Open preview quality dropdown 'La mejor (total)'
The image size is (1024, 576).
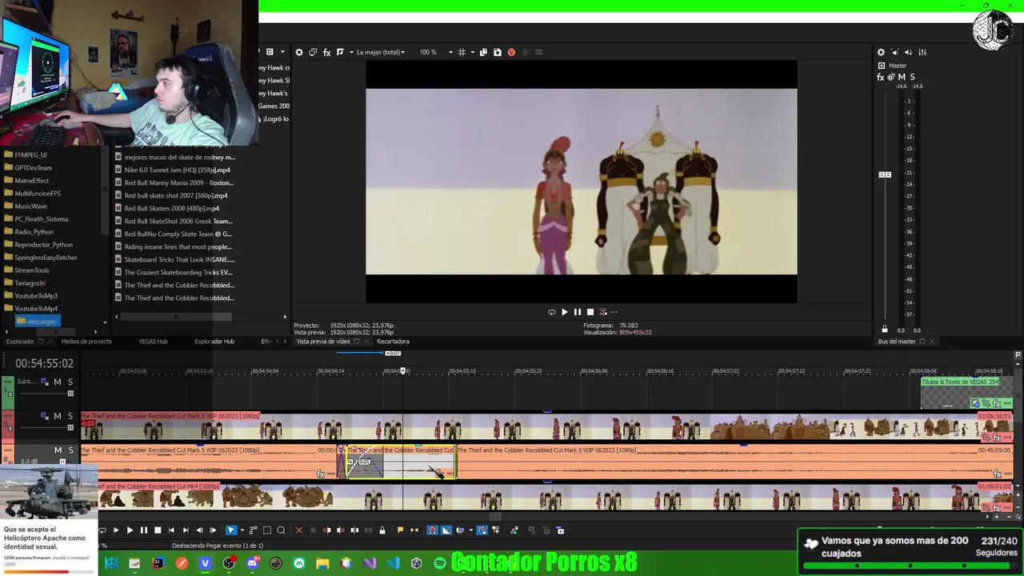coord(379,52)
